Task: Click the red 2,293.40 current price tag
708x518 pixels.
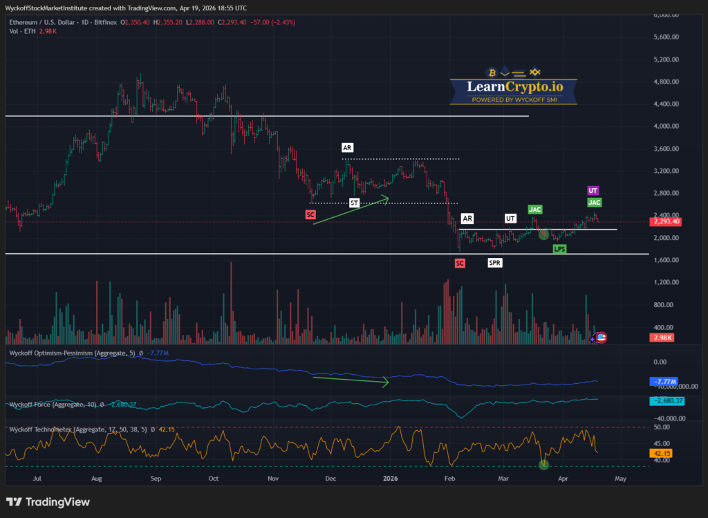Action: click(x=667, y=223)
